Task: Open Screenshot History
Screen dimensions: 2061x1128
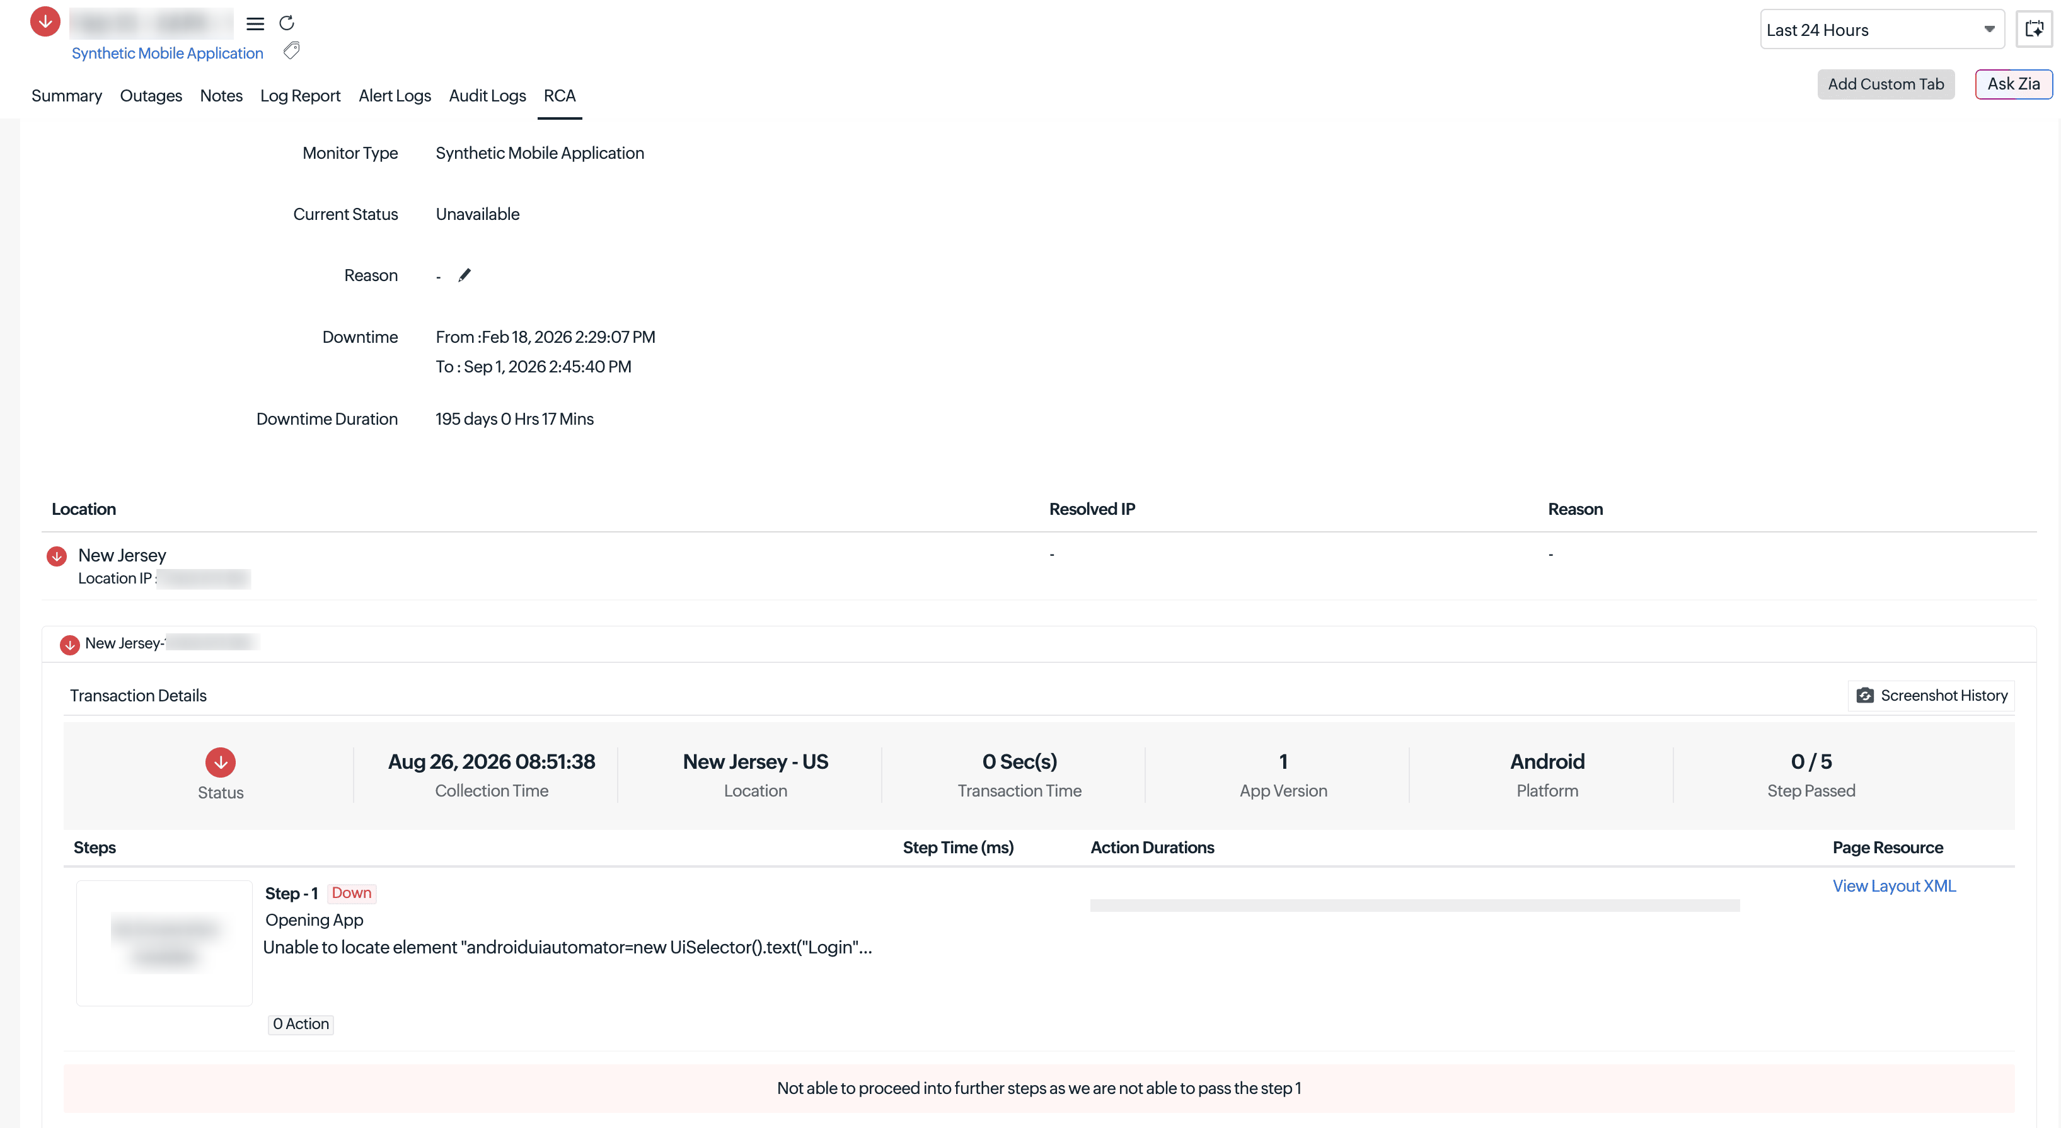Action: [x=1931, y=695]
